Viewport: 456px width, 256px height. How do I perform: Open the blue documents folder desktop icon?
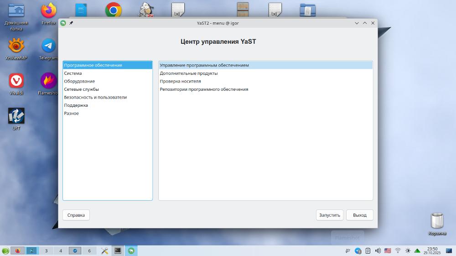308,10
